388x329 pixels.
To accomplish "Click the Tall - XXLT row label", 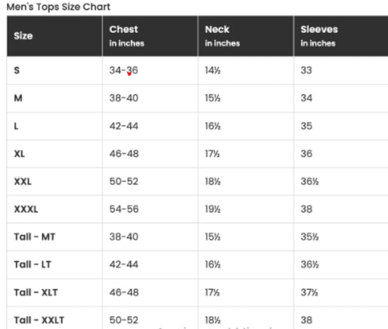I will point(39,320).
